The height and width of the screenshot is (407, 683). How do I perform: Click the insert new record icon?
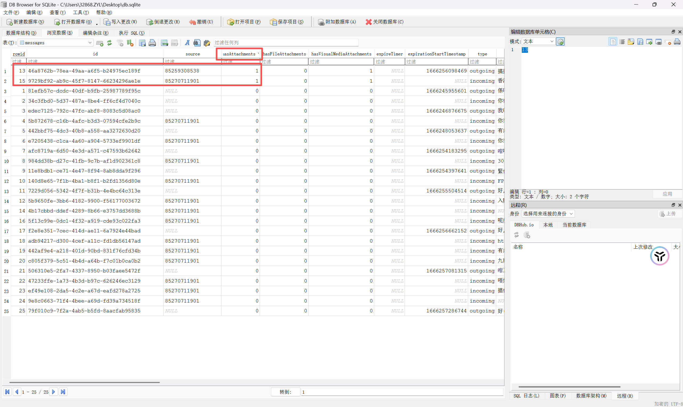click(x=164, y=43)
